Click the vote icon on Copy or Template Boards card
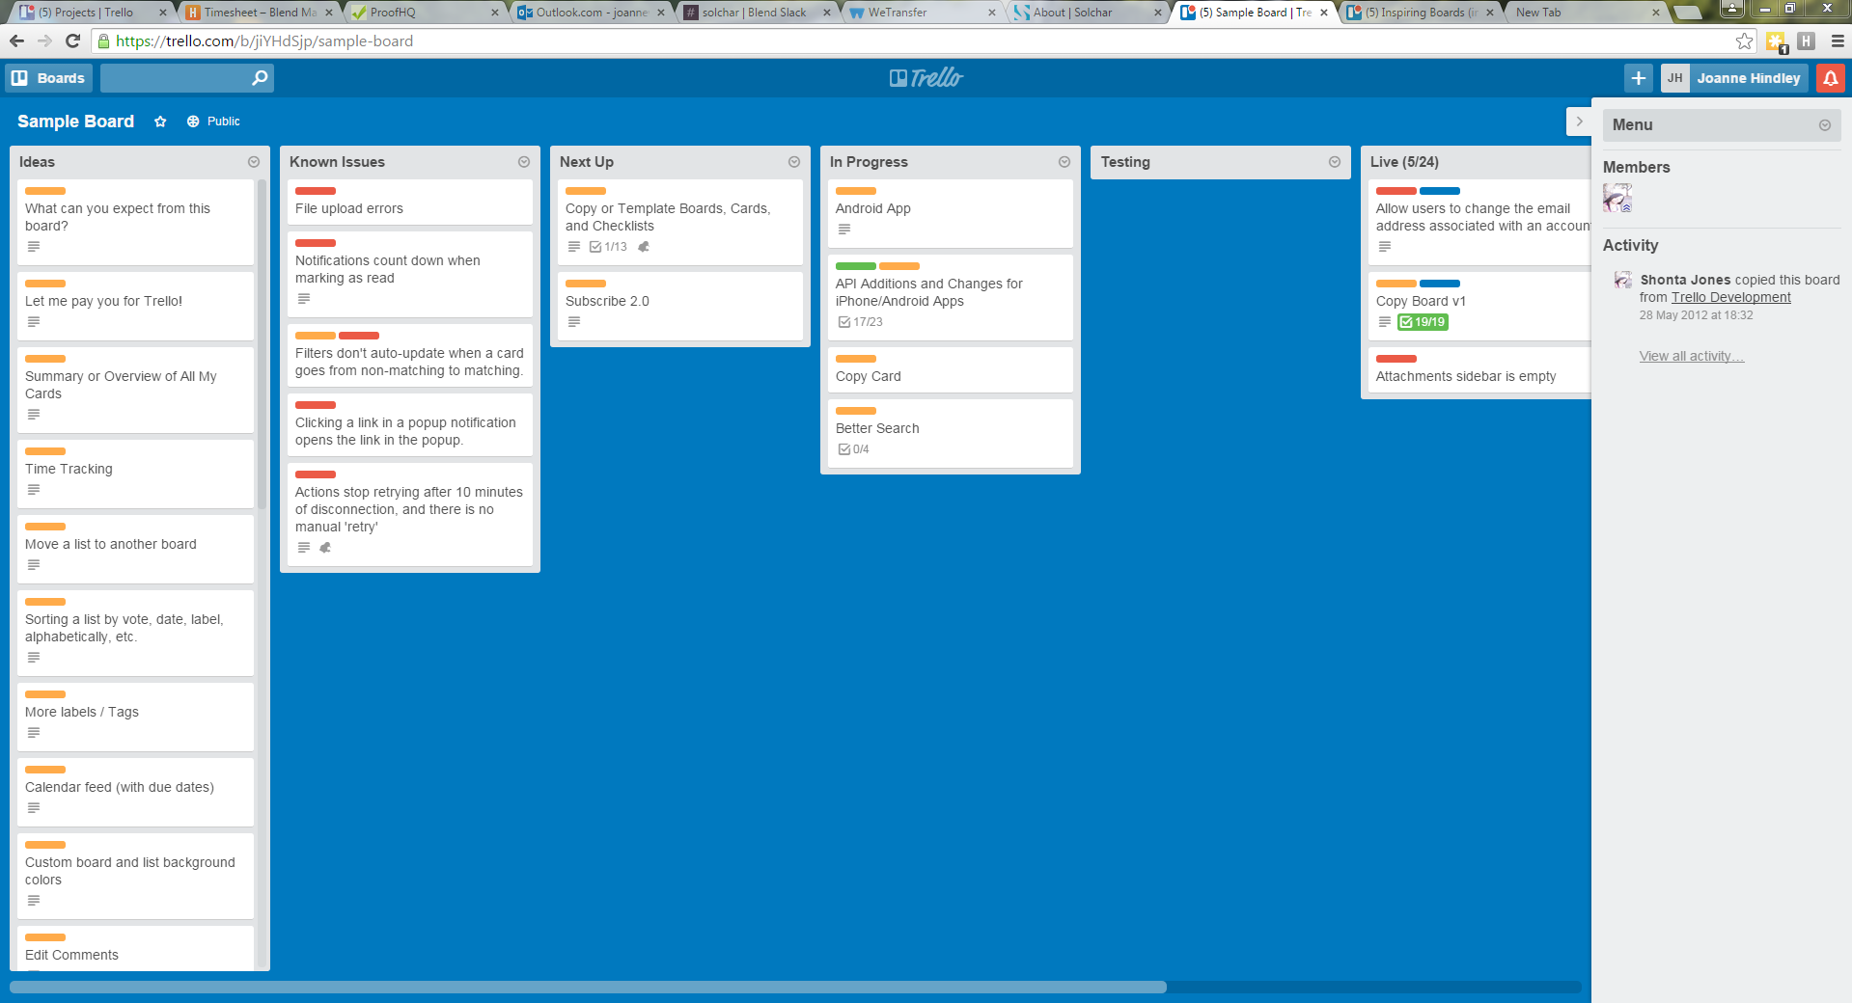1852x1003 pixels. [644, 247]
